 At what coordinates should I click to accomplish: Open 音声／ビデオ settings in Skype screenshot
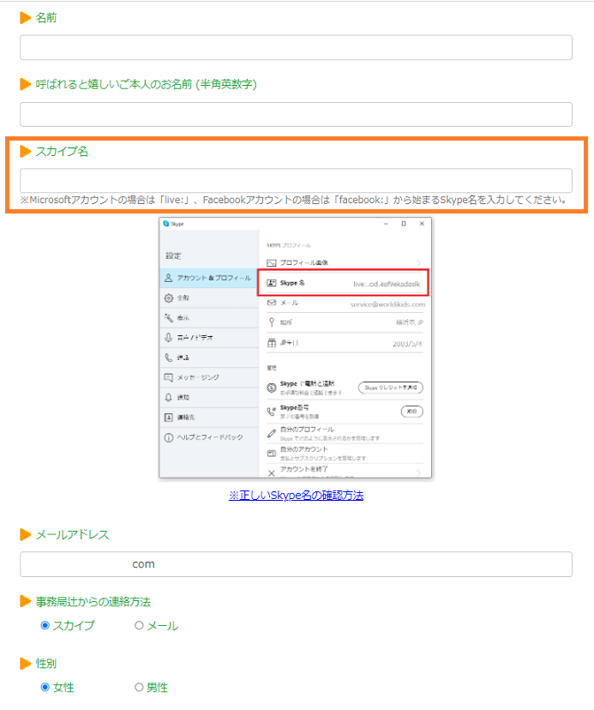coord(209,338)
